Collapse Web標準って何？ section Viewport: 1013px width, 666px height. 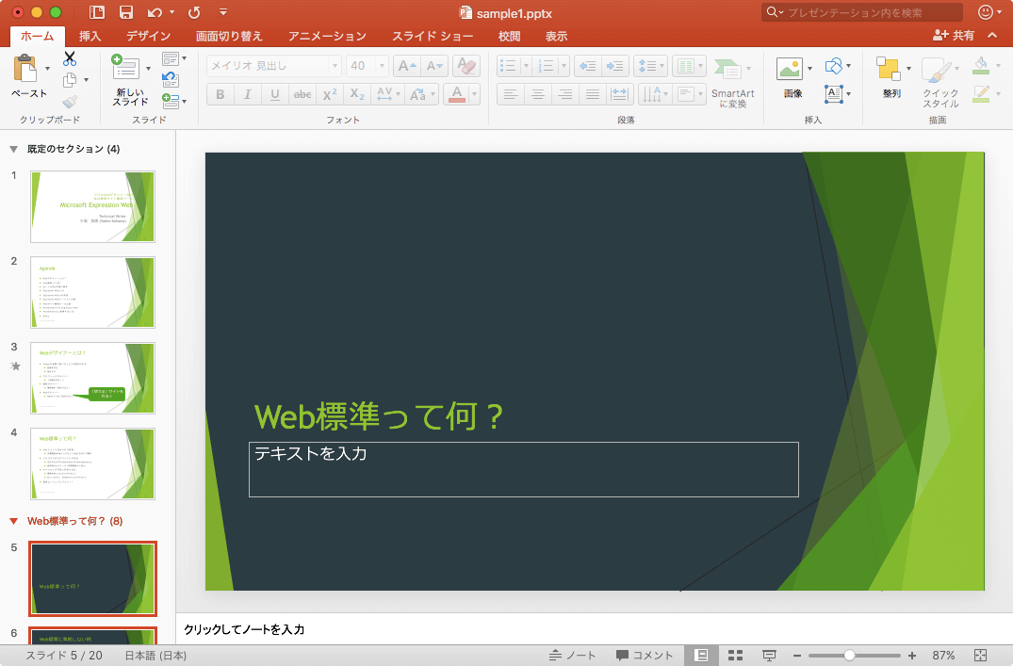(x=13, y=521)
